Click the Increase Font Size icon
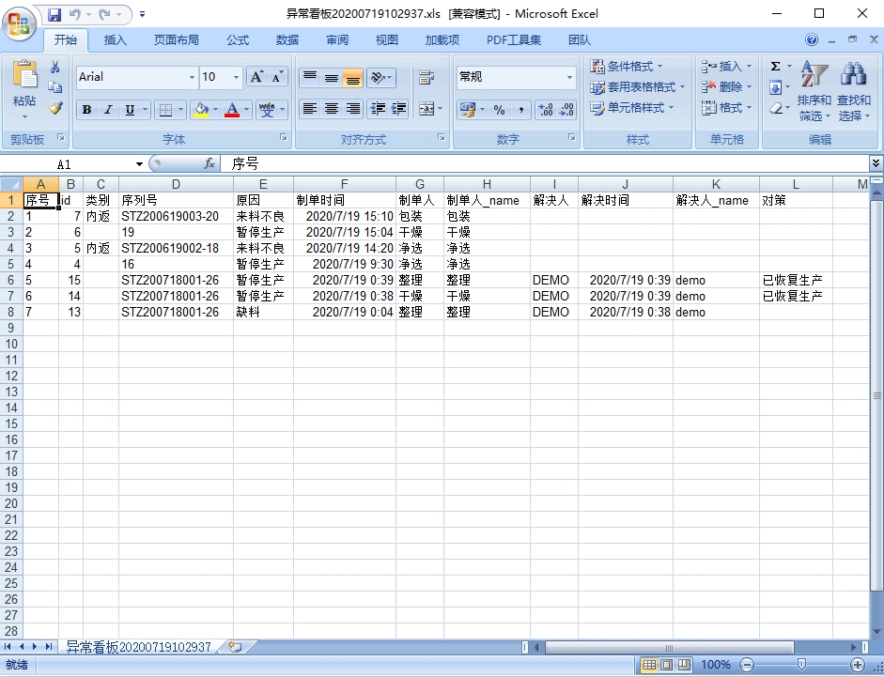Screen dimensions: 884x677 tap(256, 77)
